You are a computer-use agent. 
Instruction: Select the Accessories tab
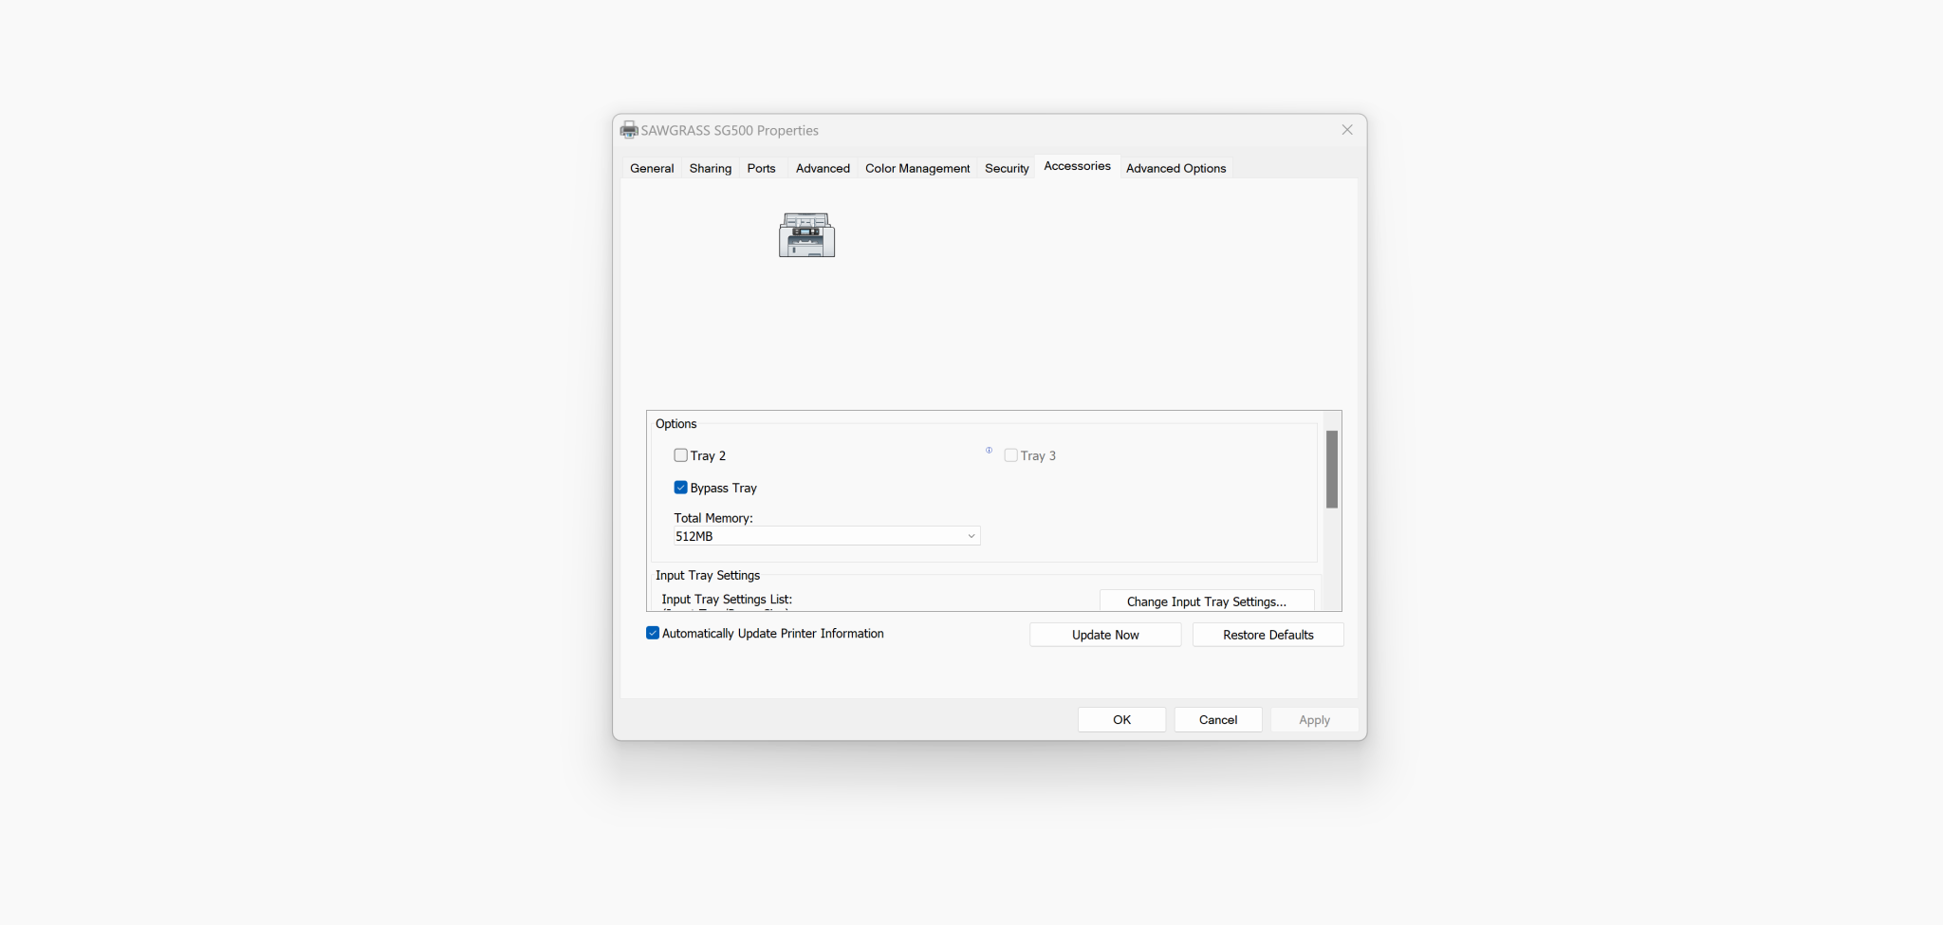[x=1077, y=166]
